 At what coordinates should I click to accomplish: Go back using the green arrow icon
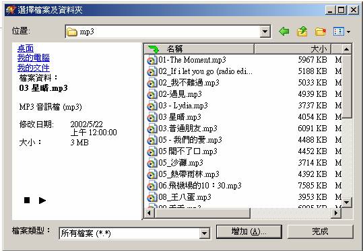pyautogui.click(x=284, y=31)
